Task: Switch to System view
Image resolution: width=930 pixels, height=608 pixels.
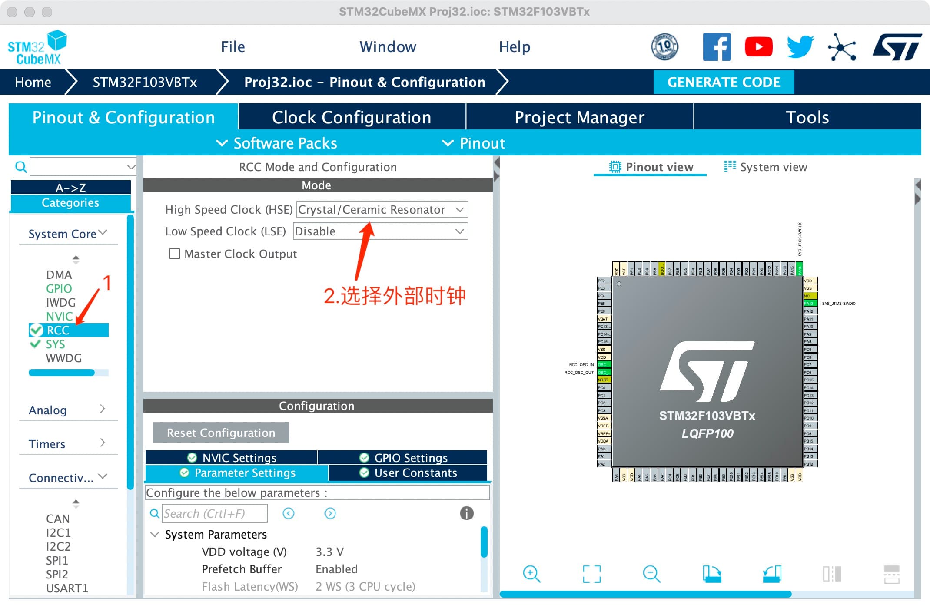Action: (x=765, y=167)
